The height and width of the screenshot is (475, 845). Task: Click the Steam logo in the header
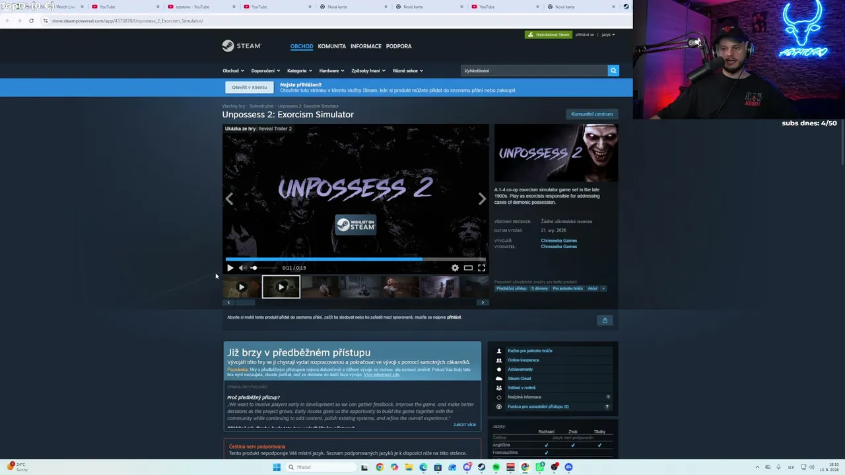coord(242,46)
